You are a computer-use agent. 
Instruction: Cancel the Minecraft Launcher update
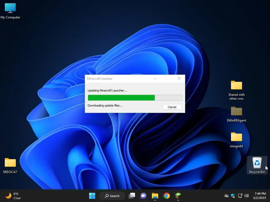click(x=172, y=107)
